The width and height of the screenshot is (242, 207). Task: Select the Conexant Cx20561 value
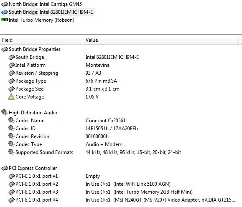pos(106,121)
